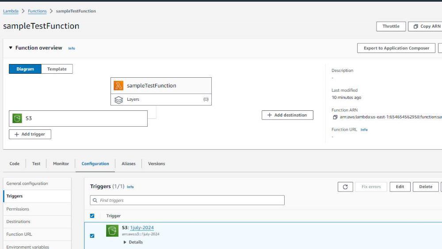The width and height of the screenshot is (442, 249).
Task: Open Info link beside Function URL
Action: 364,130
